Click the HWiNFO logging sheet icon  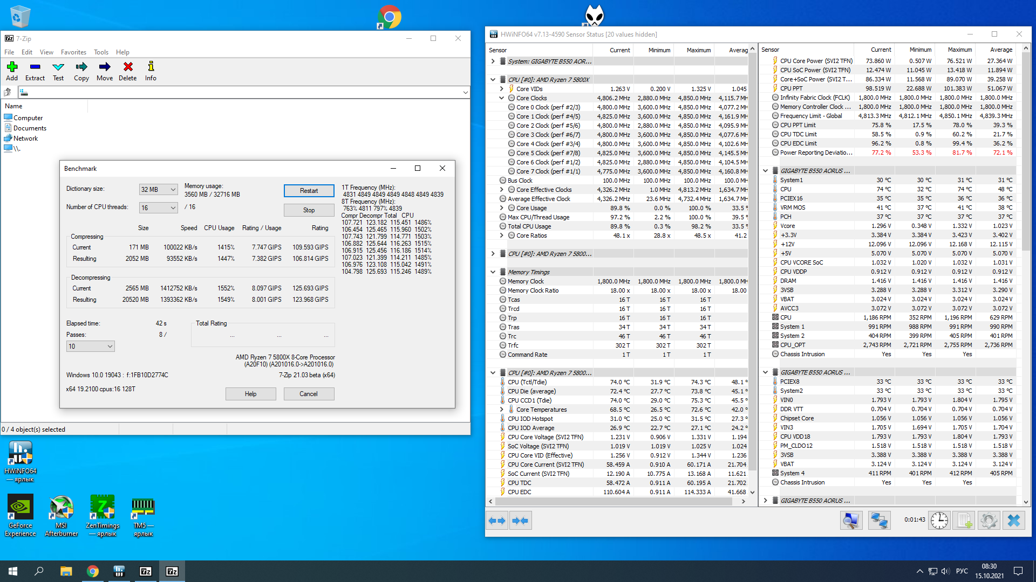[x=964, y=521]
